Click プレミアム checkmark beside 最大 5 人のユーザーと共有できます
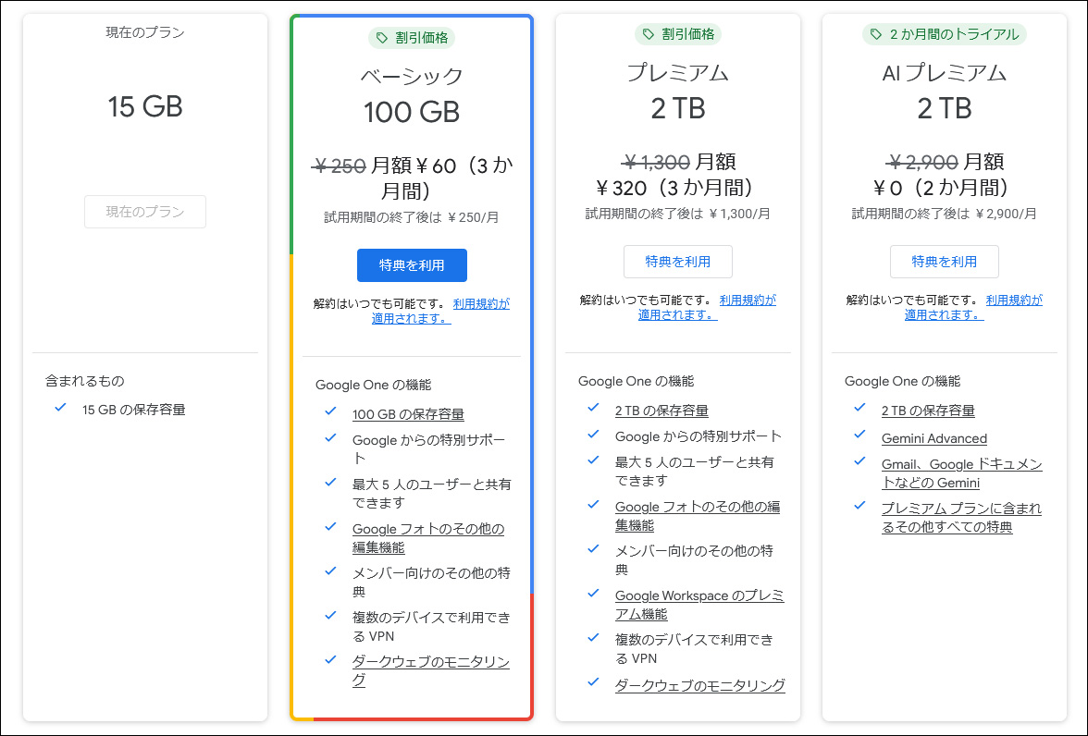1088x736 pixels. coord(593,460)
